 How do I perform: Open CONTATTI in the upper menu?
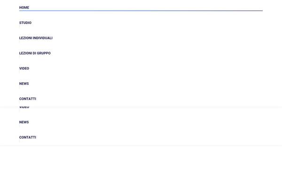(28, 99)
